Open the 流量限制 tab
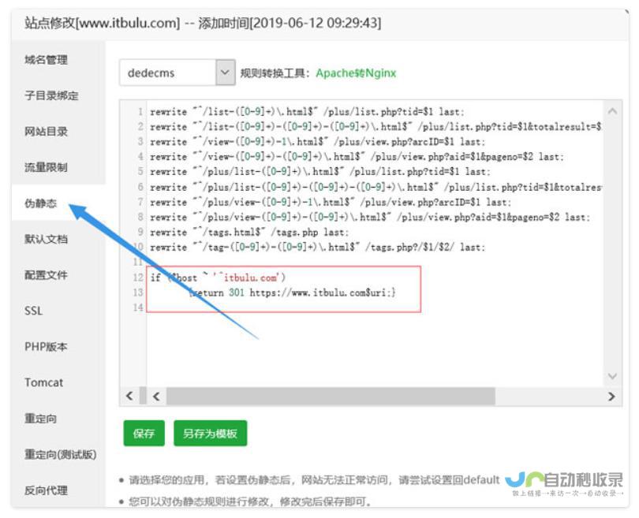 [x=46, y=167]
